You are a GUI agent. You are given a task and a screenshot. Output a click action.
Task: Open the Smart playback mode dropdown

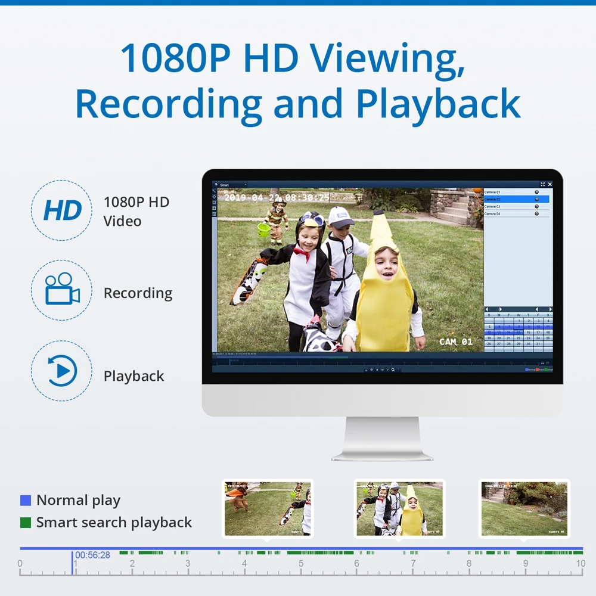[232, 185]
